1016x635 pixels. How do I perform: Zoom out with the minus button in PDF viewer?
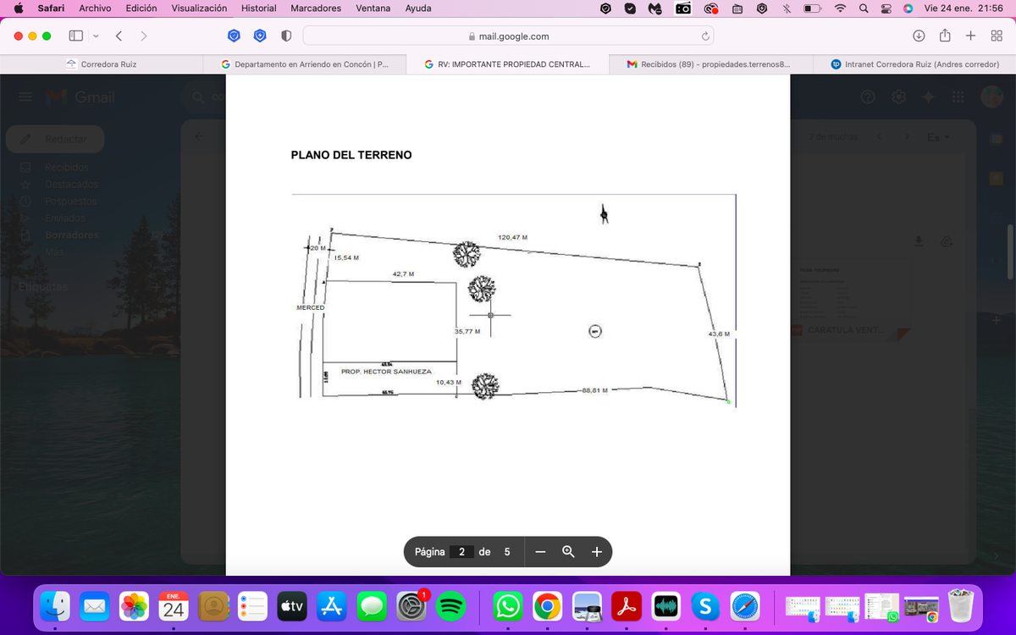[540, 552]
